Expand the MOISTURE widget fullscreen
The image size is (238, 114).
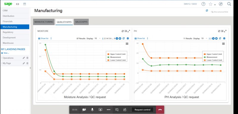coord(129,31)
